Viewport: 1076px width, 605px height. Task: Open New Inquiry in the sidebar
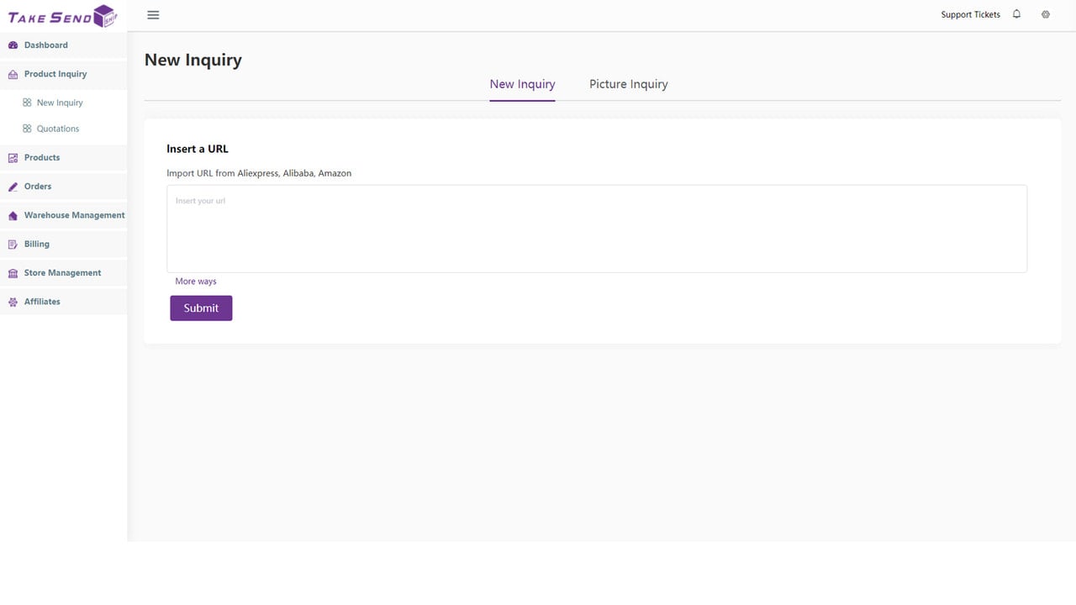[60, 103]
